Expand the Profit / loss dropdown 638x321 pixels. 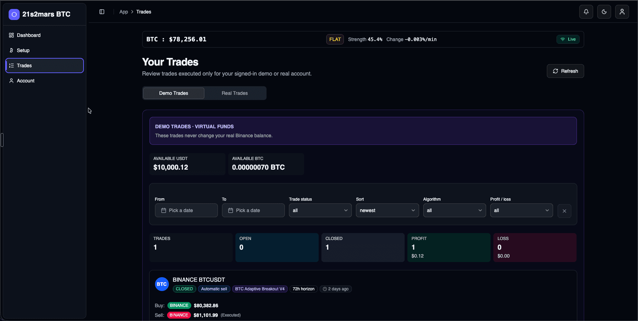(x=521, y=210)
